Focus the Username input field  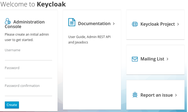(x=28, y=57)
